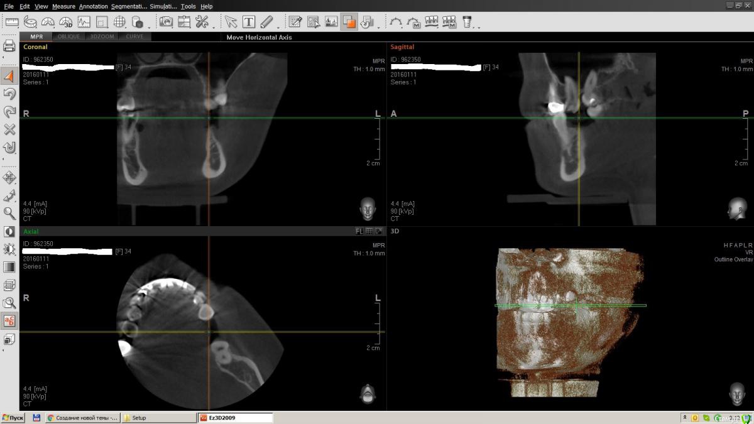
Task: Click the angle measurement tool
Action: click(x=48, y=22)
